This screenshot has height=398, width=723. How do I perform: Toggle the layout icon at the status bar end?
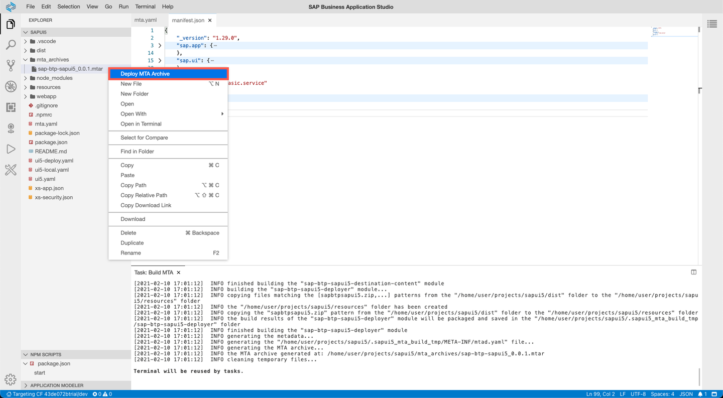pos(714,394)
